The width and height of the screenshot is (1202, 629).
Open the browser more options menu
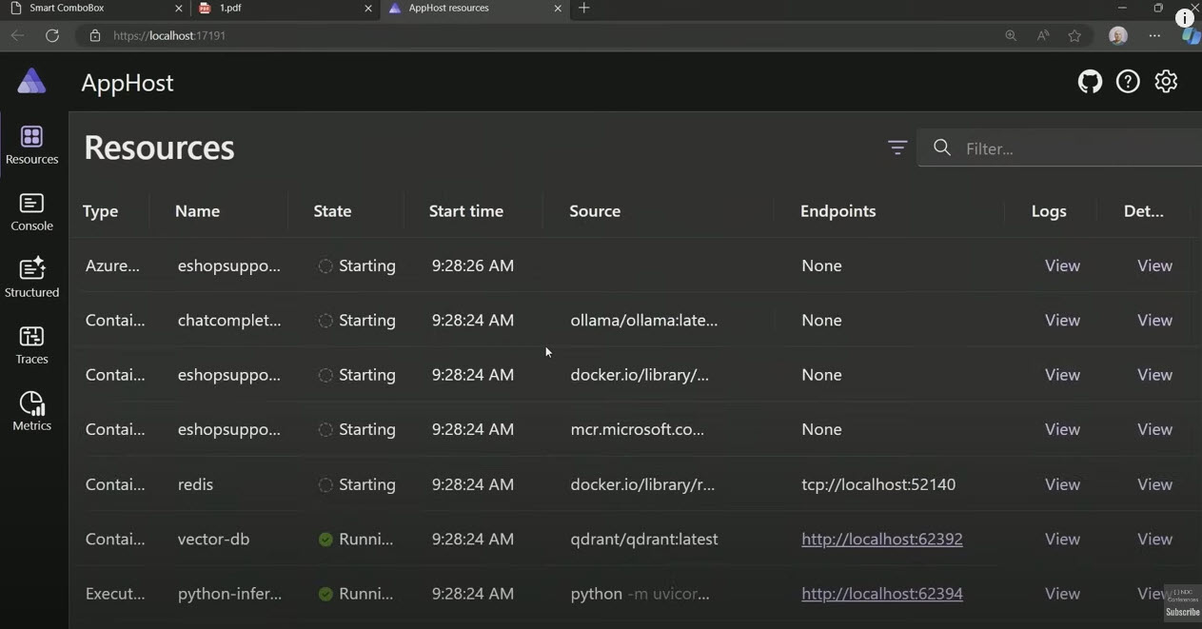[x=1154, y=35]
